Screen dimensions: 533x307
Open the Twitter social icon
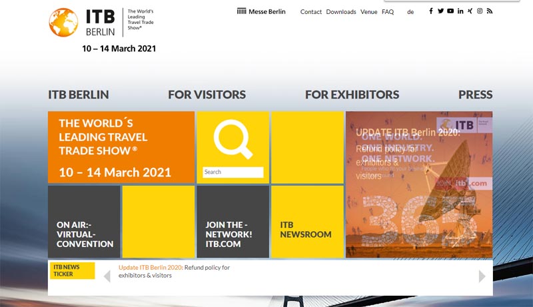pos(440,11)
